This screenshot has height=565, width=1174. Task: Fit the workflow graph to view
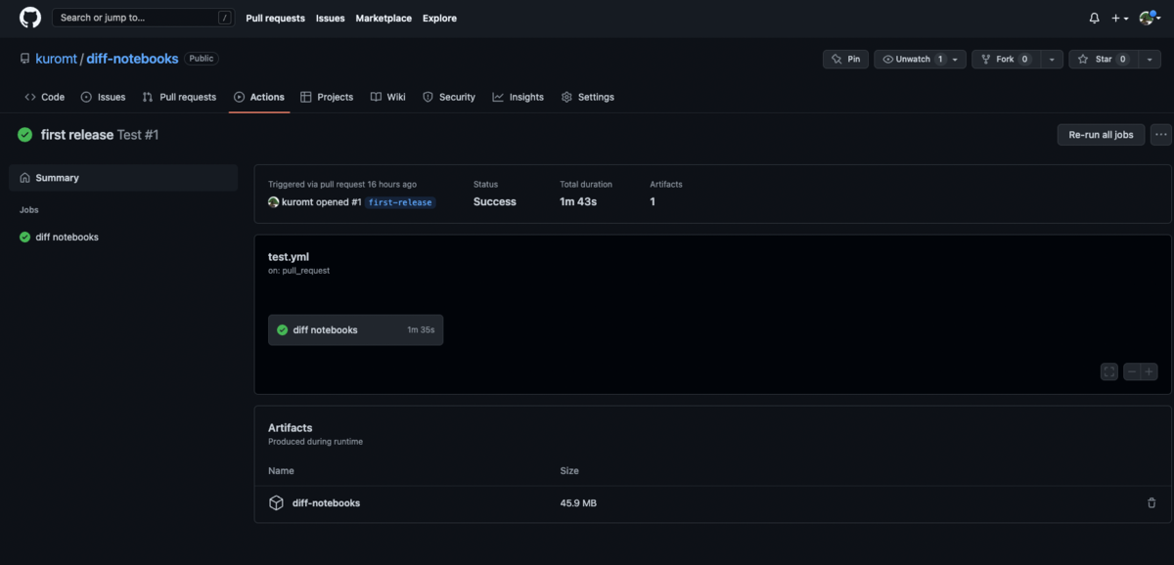[1108, 371]
